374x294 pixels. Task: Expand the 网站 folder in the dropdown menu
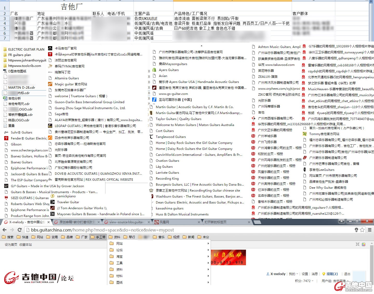(x=159, y=243)
